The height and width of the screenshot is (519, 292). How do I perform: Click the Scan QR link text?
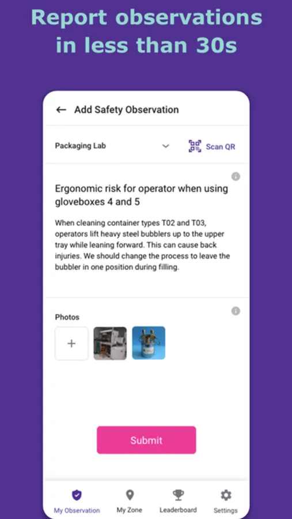[221, 146]
